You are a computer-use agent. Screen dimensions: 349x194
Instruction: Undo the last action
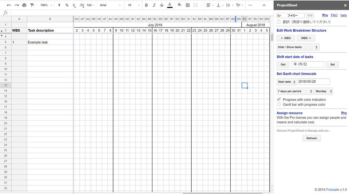click(9, 5)
